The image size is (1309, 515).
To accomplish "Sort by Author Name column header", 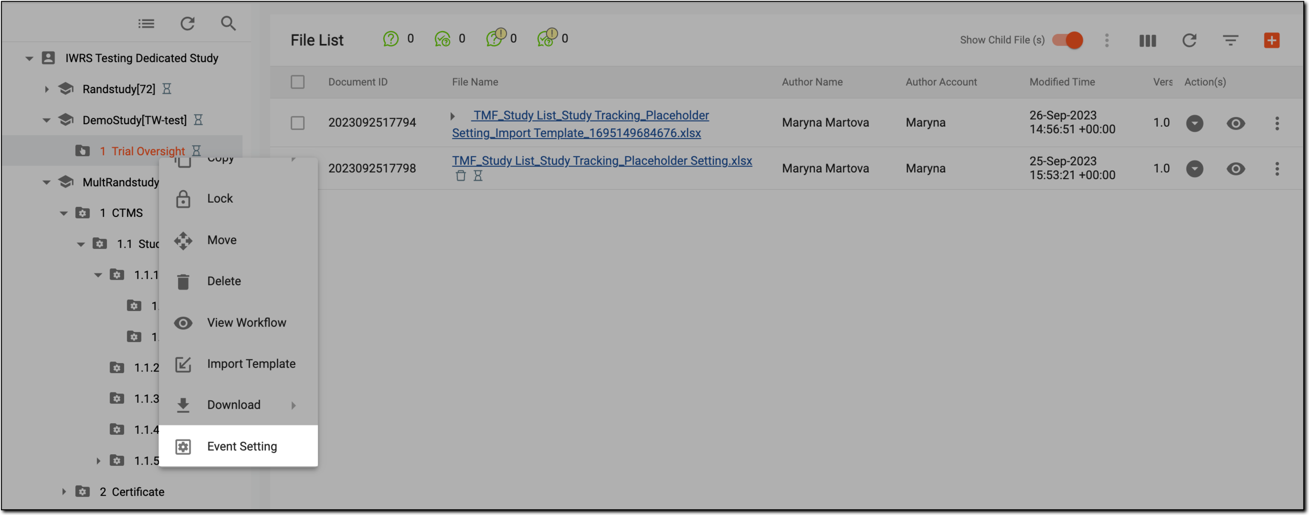I will [x=812, y=82].
